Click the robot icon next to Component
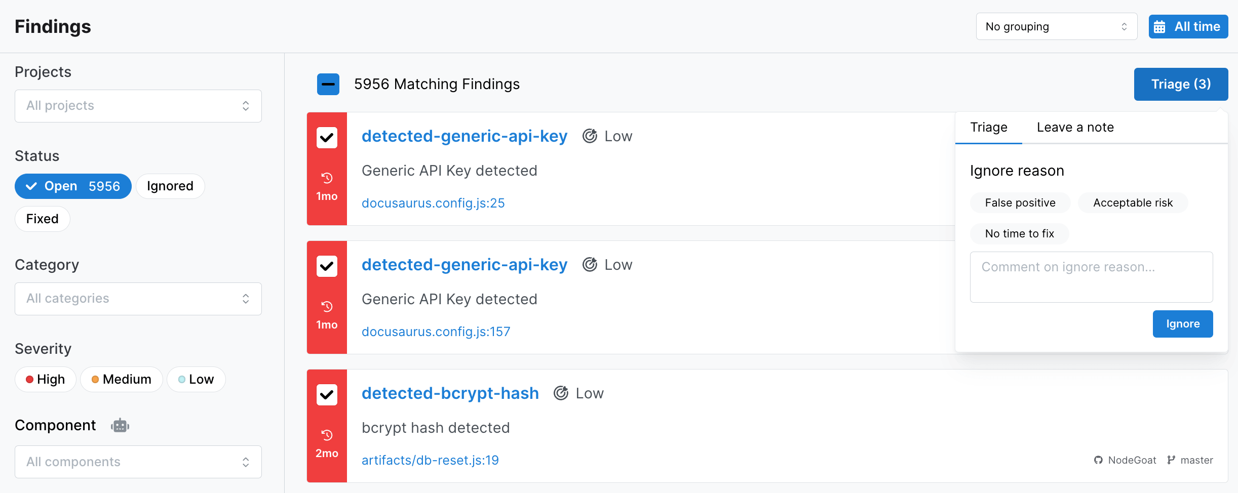 tap(120, 425)
